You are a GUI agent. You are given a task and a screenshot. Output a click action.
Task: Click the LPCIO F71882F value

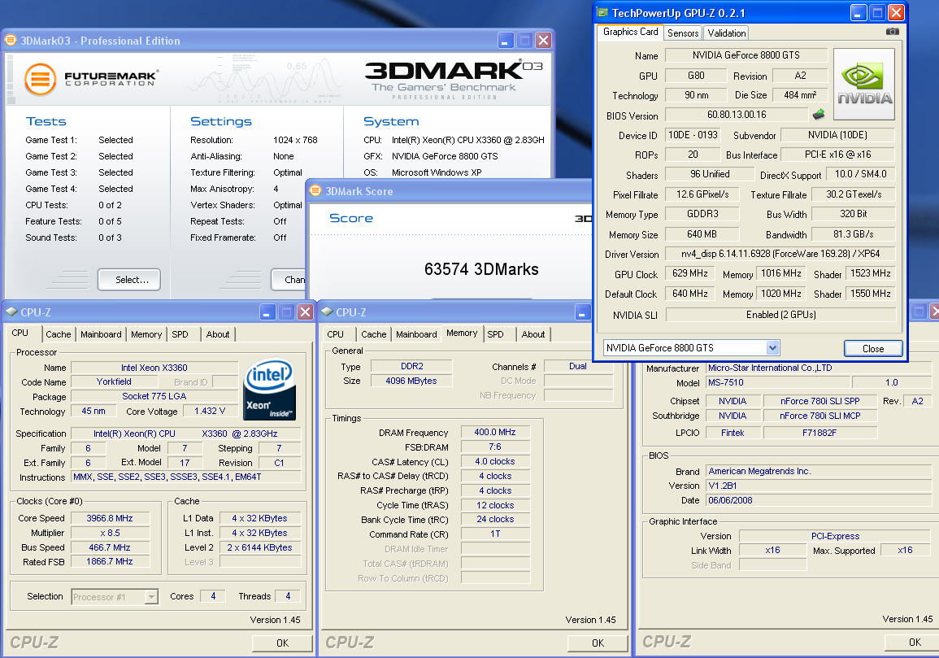coord(819,433)
